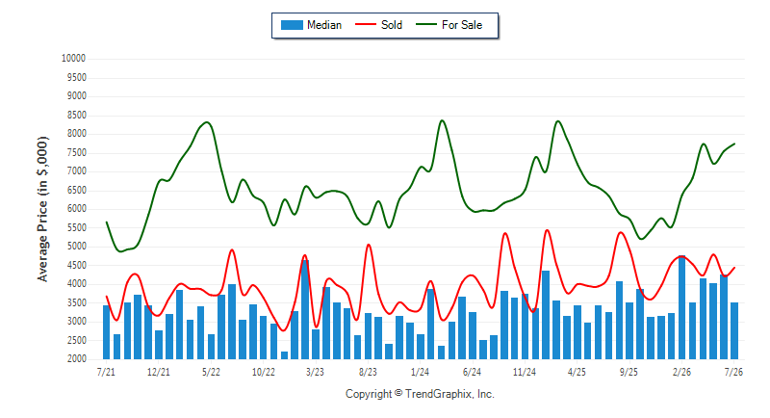Image resolution: width=770 pixels, height=418 pixels.
Task: Click the 1/24 x-axis label
Action: click(x=420, y=372)
